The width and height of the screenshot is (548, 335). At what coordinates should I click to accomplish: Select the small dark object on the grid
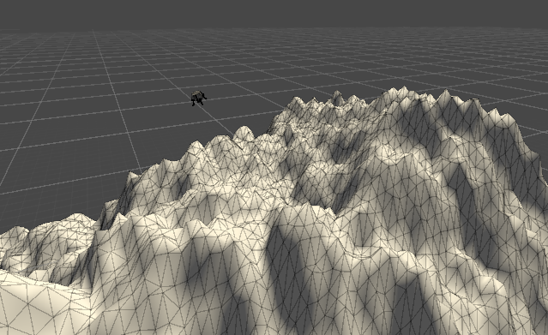pos(198,99)
